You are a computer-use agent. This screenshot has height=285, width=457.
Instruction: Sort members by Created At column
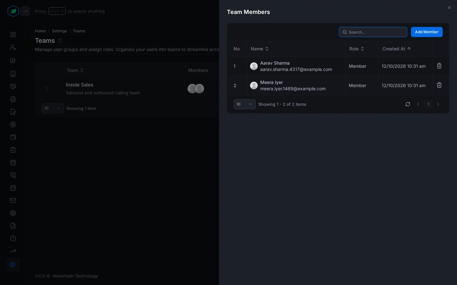[x=397, y=49]
